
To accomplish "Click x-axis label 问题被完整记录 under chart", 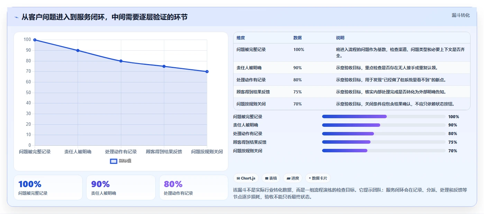I will tap(35, 152).
